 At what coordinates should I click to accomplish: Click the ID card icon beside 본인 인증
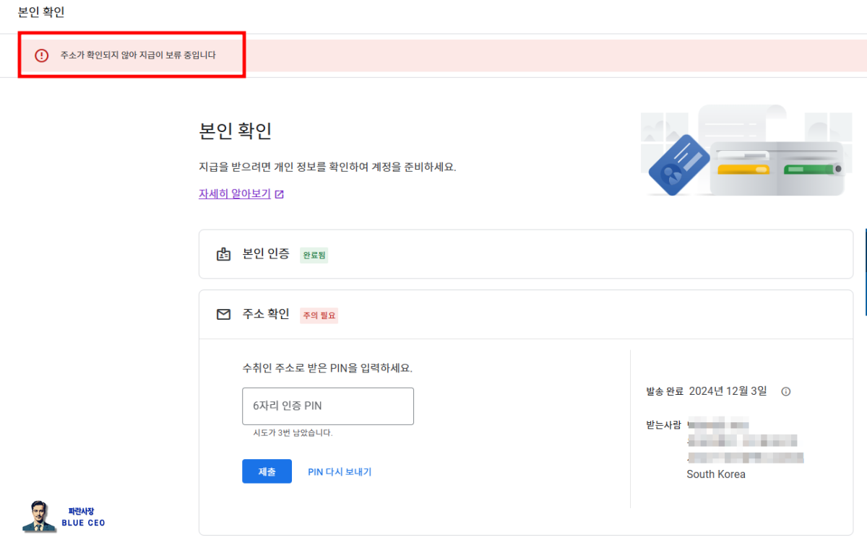coord(224,254)
